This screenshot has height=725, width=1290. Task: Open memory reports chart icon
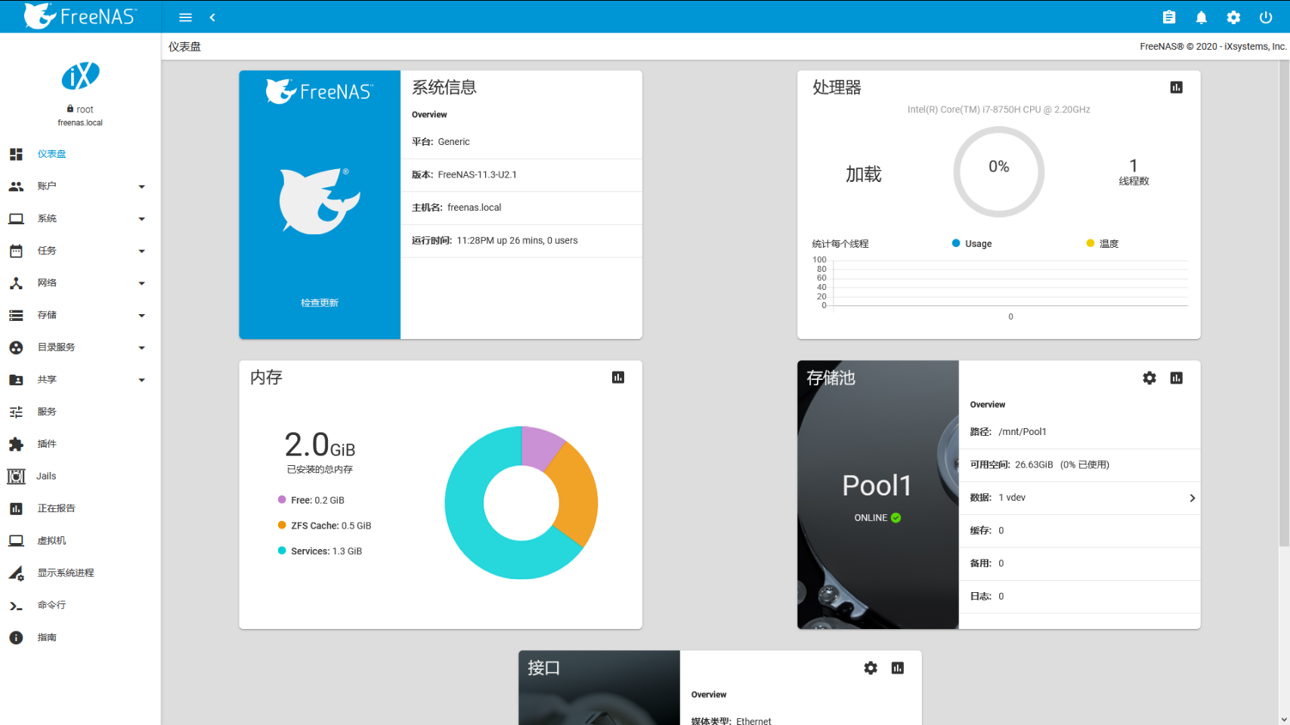[x=618, y=378]
